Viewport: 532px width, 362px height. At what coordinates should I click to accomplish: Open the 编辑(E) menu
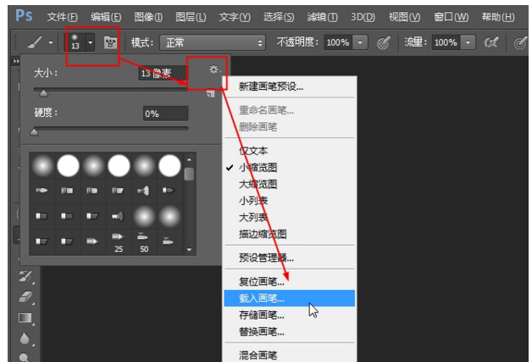tap(106, 17)
